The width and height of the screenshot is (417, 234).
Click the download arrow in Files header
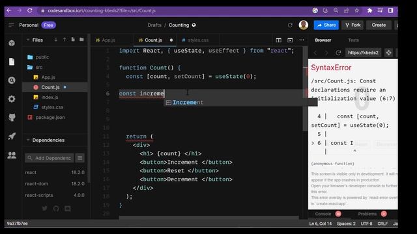tap(56, 40)
